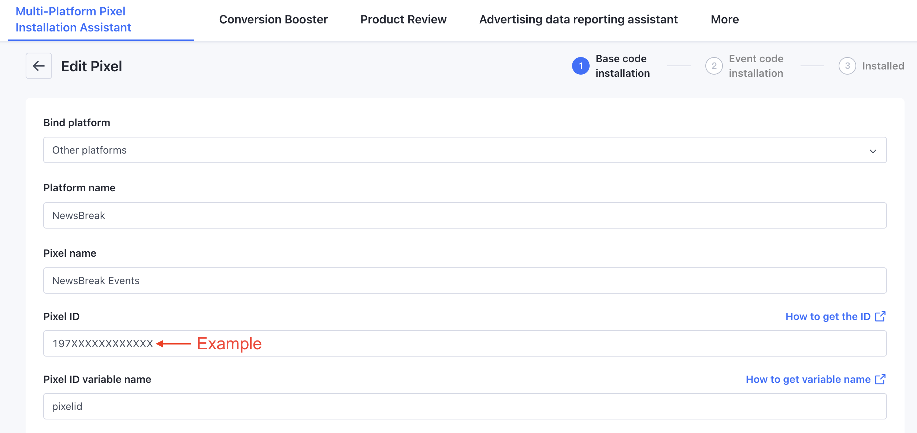Select Multi-Platform Pixel Installation Assistant tab
The width and height of the screenshot is (917, 433).
point(73,19)
